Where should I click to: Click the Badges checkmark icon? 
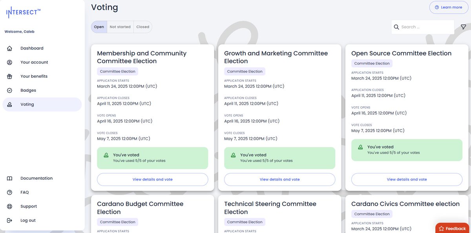[x=10, y=91]
